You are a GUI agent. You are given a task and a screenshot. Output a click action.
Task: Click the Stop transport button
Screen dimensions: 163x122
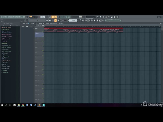coord(36,17)
